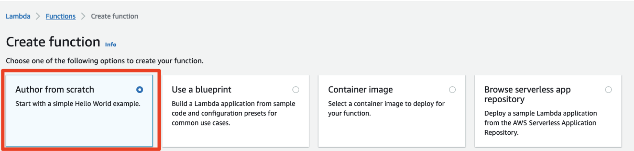Screen dimensions: 634x151
Task: Select the Author from scratch radio button
Action: click(x=140, y=90)
